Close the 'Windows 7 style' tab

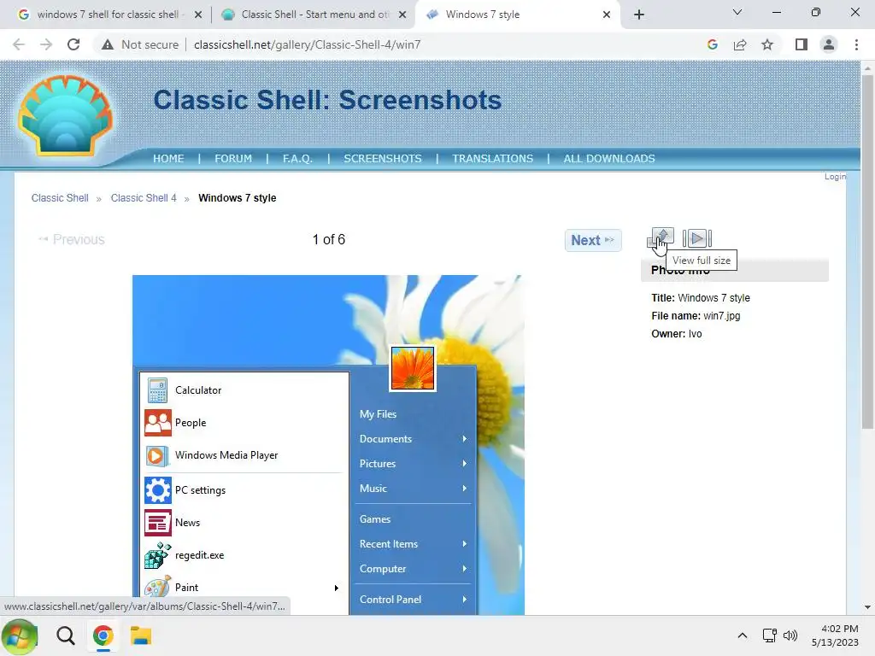pyautogui.click(x=607, y=15)
